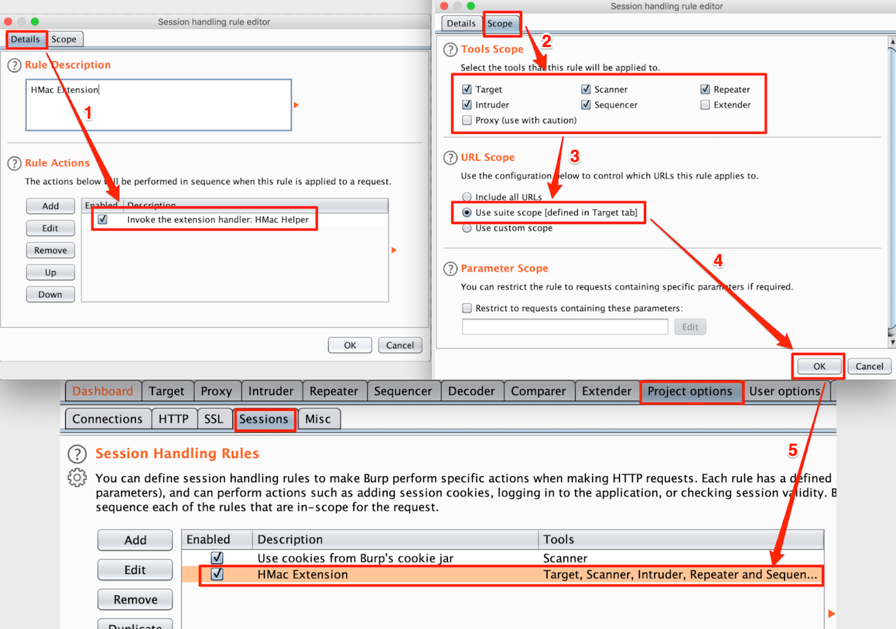Click the Parameter Scope help icon
Image resolution: width=896 pixels, height=629 pixels.
[x=450, y=269]
